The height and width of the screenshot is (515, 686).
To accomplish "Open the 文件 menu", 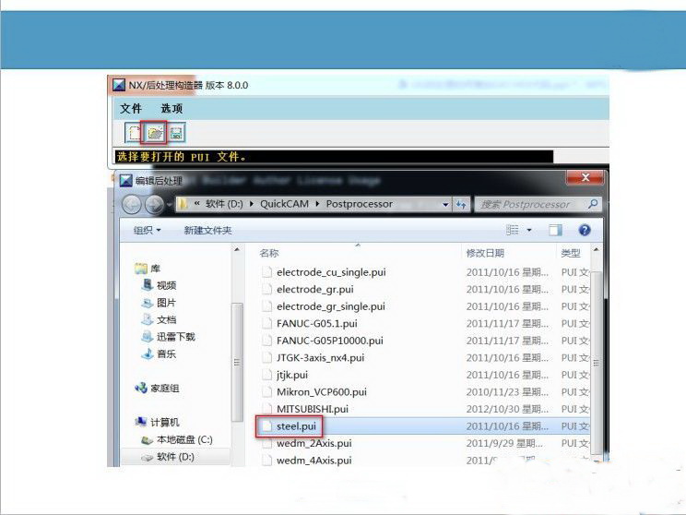I will coord(131,109).
